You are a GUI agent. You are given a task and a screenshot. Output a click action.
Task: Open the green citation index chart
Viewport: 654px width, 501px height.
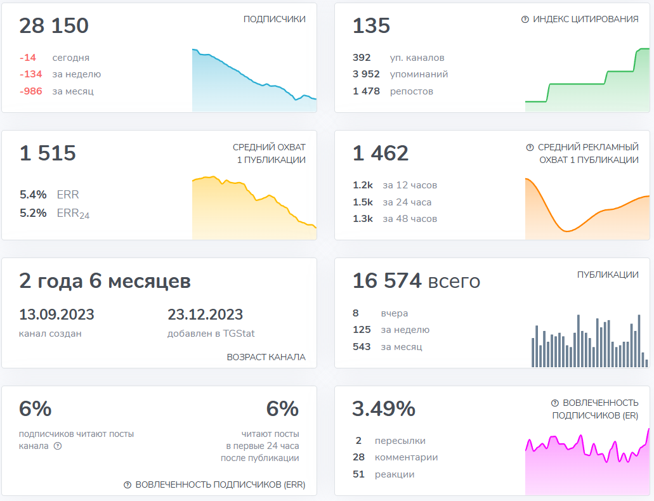[x=587, y=80]
